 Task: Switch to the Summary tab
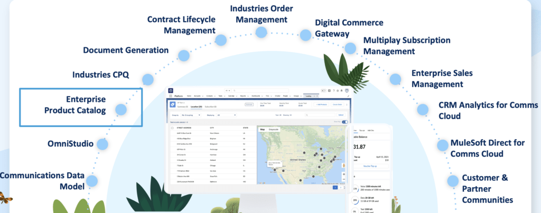[181, 106]
